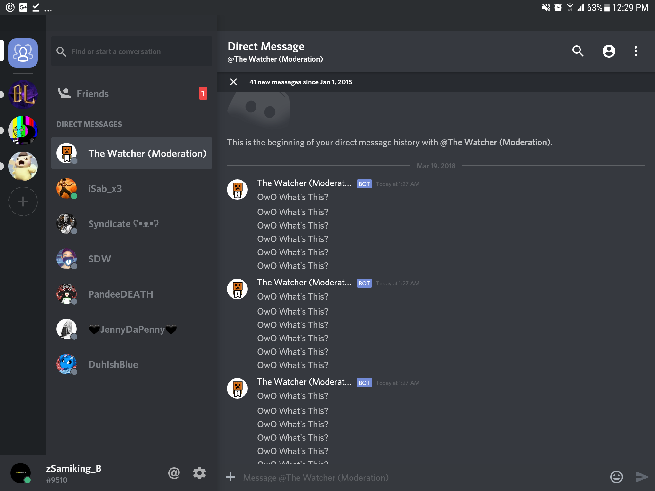This screenshot has width=655, height=491.
Task: Tap the status bar battery indicator
Action: (x=607, y=8)
